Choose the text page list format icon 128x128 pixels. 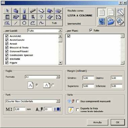111,12
